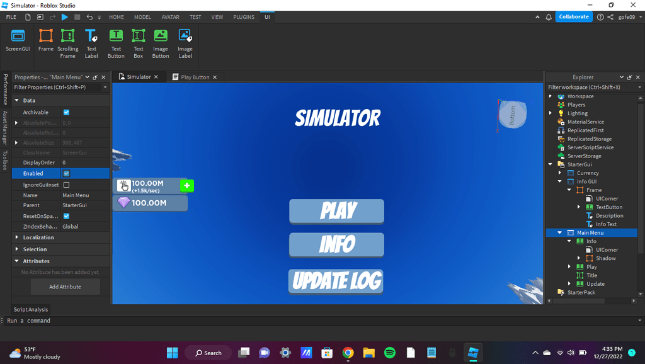Click the Add Attribute button
This screenshot has width=645, height=364.
pos(65,287)
